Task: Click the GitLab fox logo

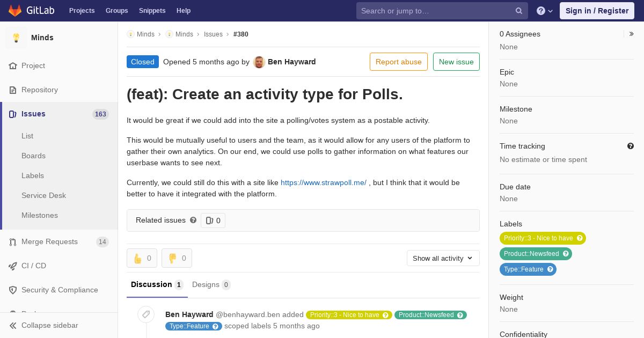Action: 15,11
